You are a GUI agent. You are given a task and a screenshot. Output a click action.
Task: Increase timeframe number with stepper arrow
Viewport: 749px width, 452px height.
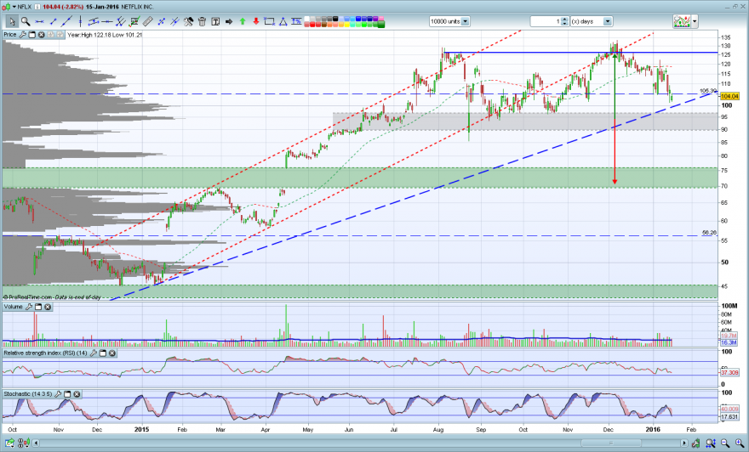564,19
